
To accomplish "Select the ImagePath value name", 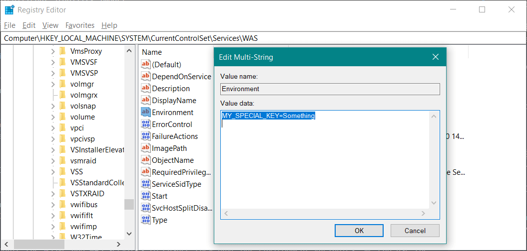I will pyautogui.click(x=169, y=148).
